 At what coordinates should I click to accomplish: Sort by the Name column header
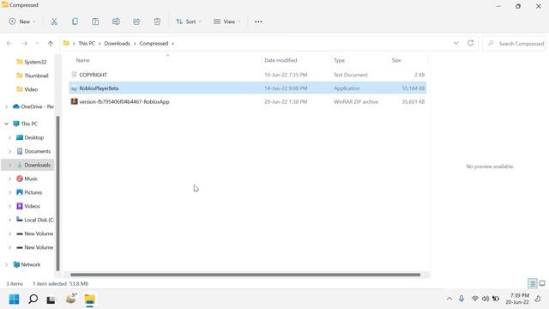pyautogui.click(x=82, y=60)
